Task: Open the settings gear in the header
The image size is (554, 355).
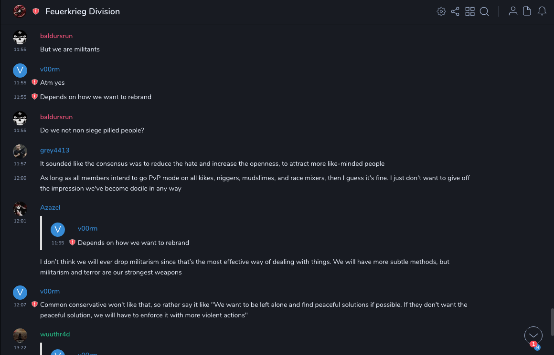Action: pos(441,11)
